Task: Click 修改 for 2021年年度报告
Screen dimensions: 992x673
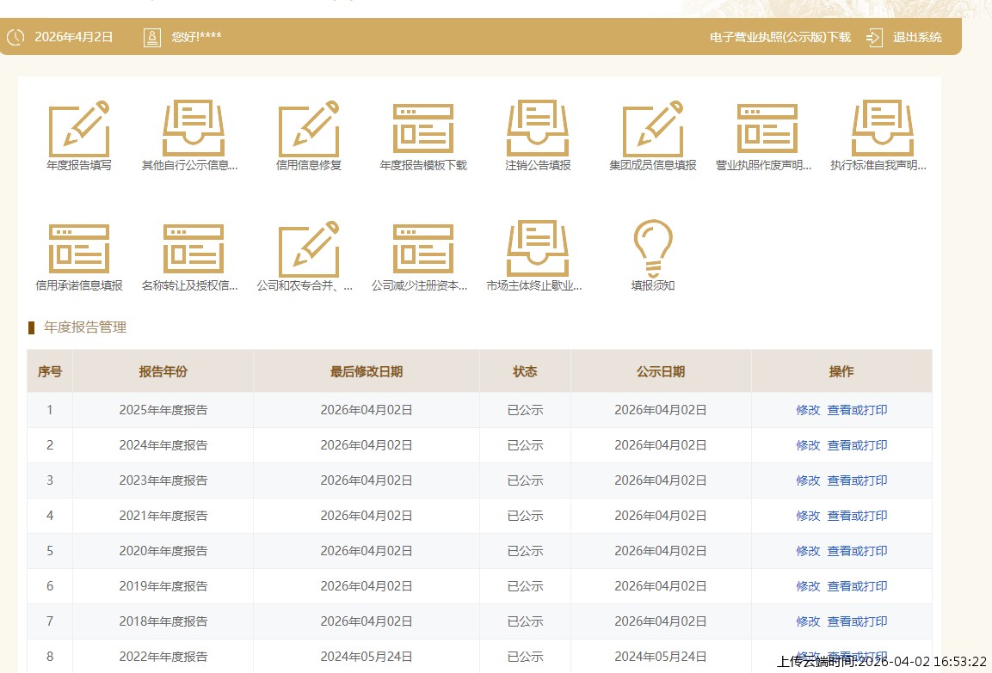Action: [808, 516]
